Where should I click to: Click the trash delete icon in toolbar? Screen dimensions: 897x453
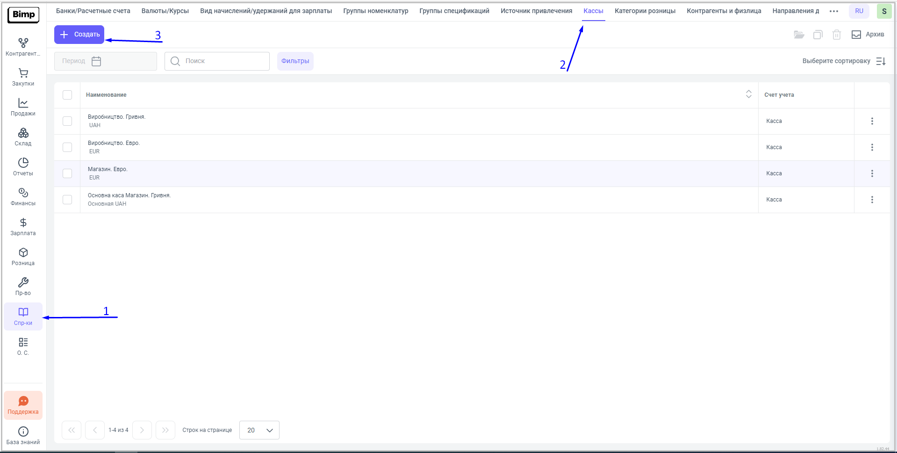[x=836, y=35]
